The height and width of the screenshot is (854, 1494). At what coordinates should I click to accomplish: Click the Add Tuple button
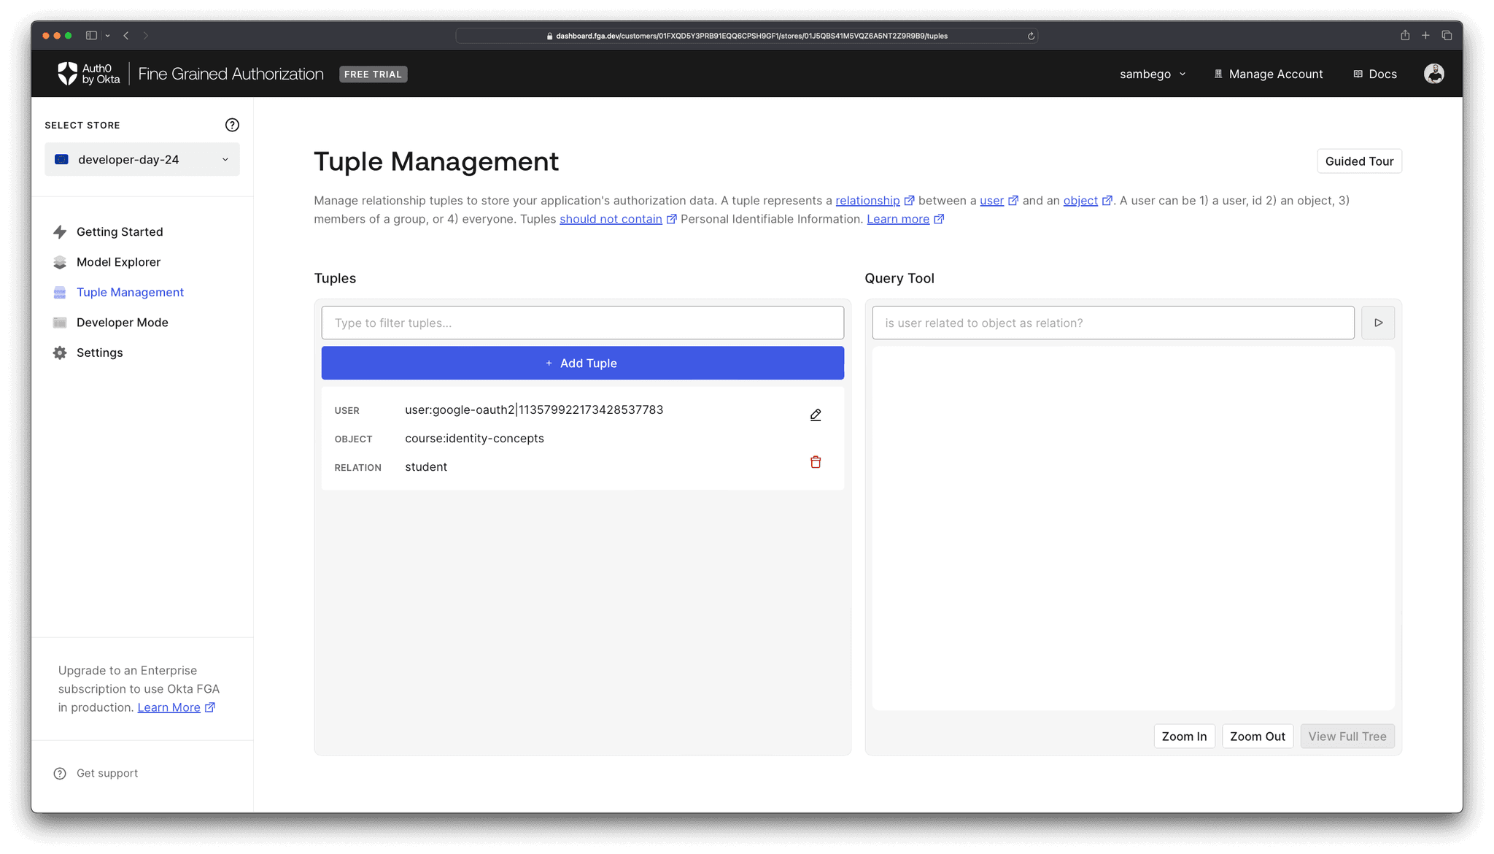pos(581,363)
